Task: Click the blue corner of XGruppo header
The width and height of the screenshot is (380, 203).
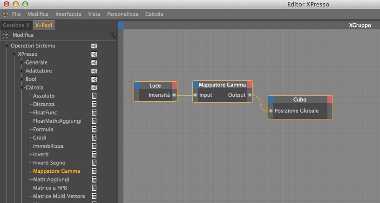Action: (x=121, y=25)
